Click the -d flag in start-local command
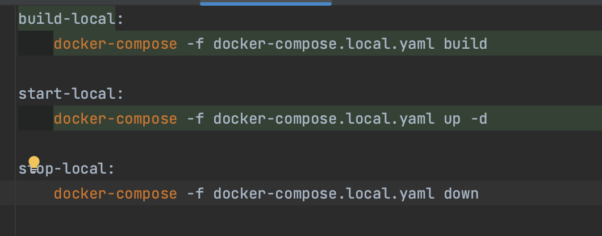602x236 pixels. [479, 119]
